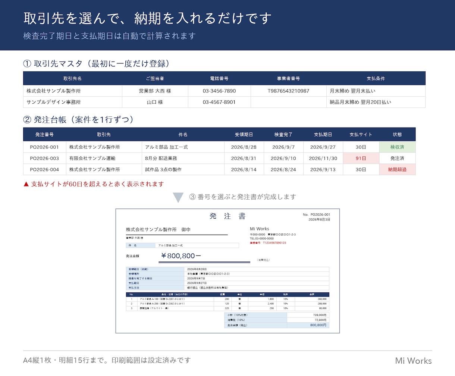Select the 2026/9/7 inspection date cell

coord(283,147)
